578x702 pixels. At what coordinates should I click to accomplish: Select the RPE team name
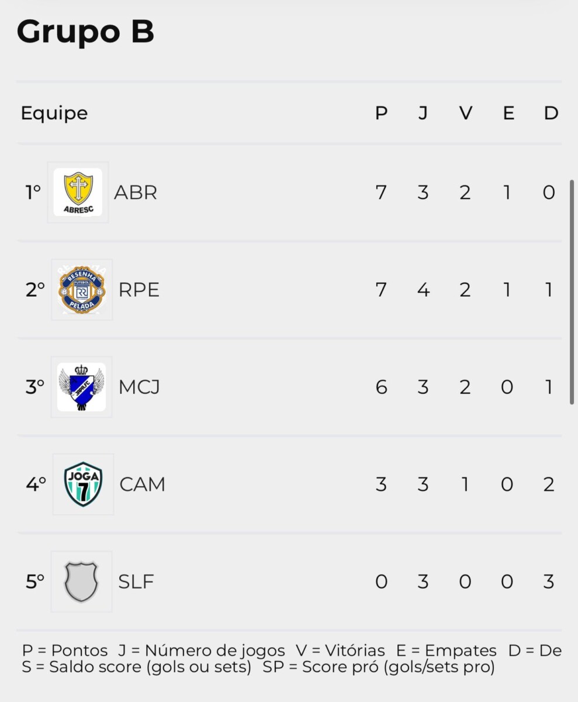[139, 290]
